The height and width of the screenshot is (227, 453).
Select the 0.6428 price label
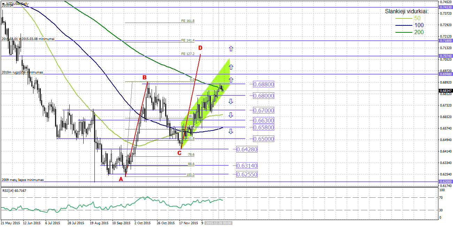(247, 149)
